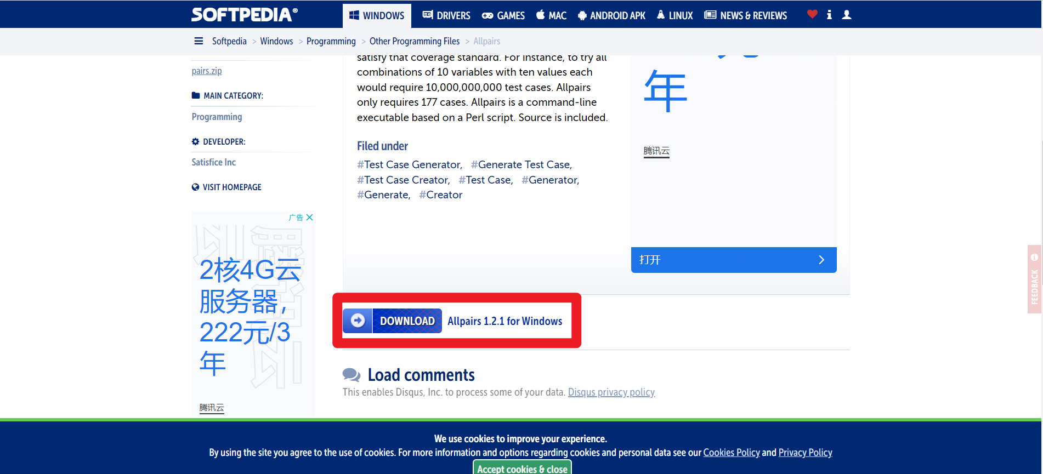
Task: Click the Softpedia logo
Action: tap(244, 14)
